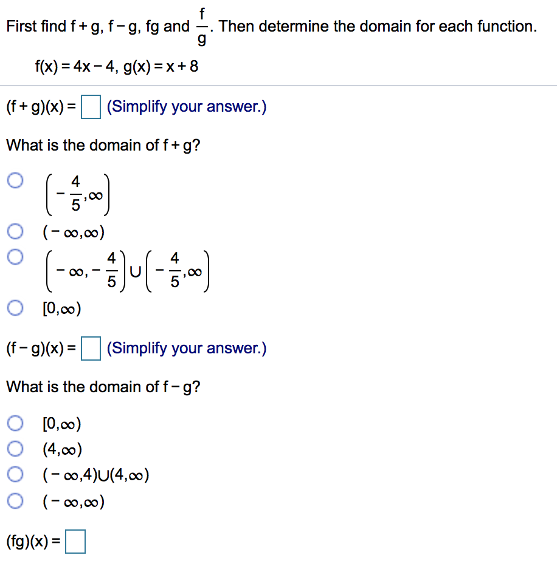The height and width of the screenshot is (561, 557).
Task: Click the (fg)(x) answer box
Action: [x=75, y=540]
